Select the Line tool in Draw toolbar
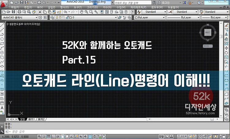This screenshot has height=139, width=230. (x=2, y=25)
